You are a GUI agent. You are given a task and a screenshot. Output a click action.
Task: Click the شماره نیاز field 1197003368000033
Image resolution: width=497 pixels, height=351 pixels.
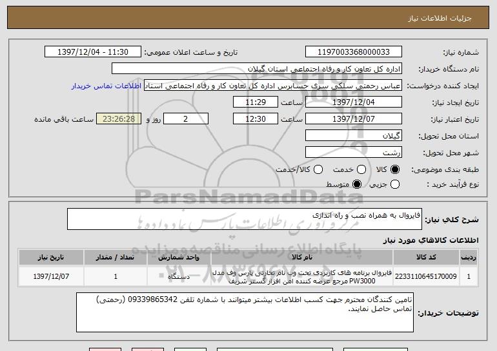(354, 52)
